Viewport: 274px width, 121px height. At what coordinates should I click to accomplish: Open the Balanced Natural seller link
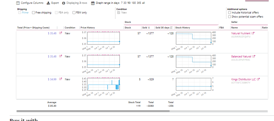click(x=241, y=57)
